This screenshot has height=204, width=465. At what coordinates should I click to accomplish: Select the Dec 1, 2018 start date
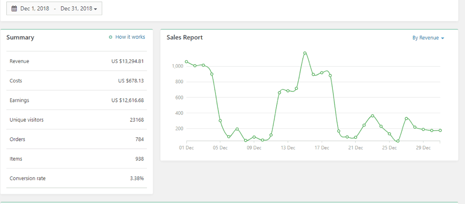[x=35, y=9]
